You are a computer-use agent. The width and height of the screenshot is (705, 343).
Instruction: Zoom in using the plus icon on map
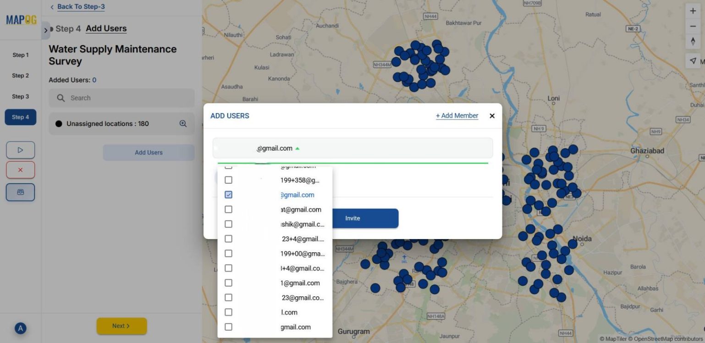693,10
